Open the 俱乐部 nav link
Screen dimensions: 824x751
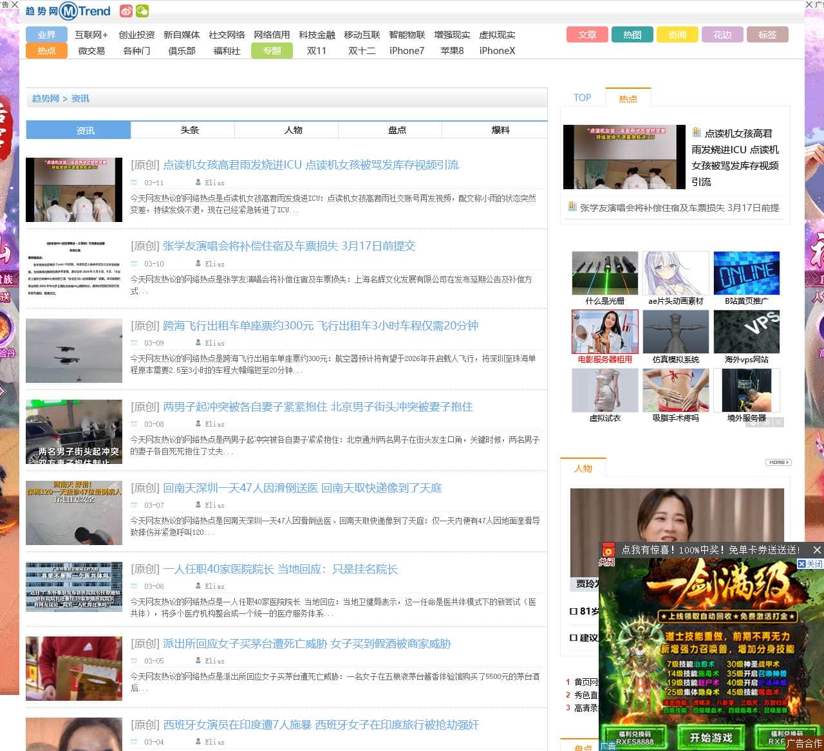(182, 51)
